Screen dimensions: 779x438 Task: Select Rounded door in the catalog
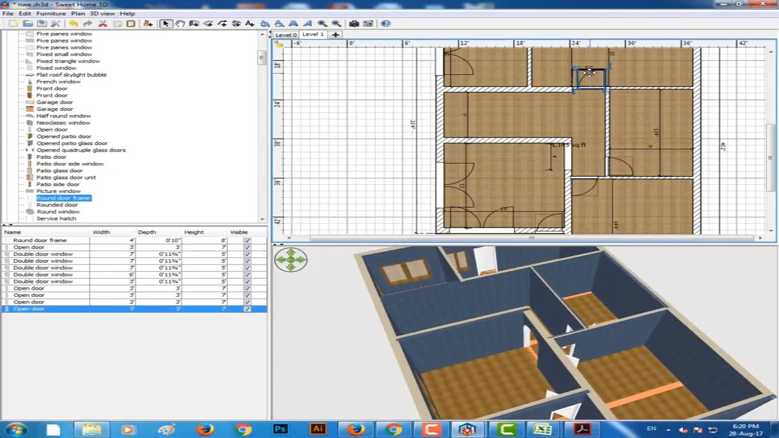coord(57,205)
